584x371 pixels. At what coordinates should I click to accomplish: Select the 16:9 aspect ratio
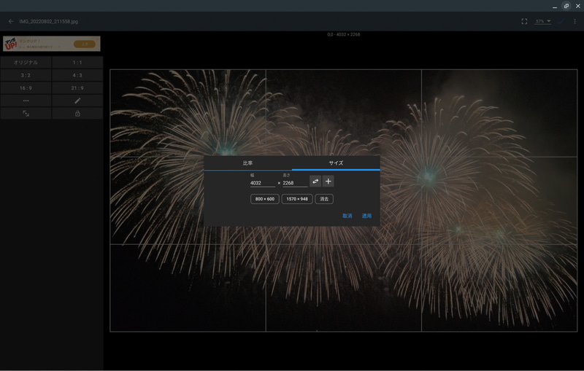point(26,88)
